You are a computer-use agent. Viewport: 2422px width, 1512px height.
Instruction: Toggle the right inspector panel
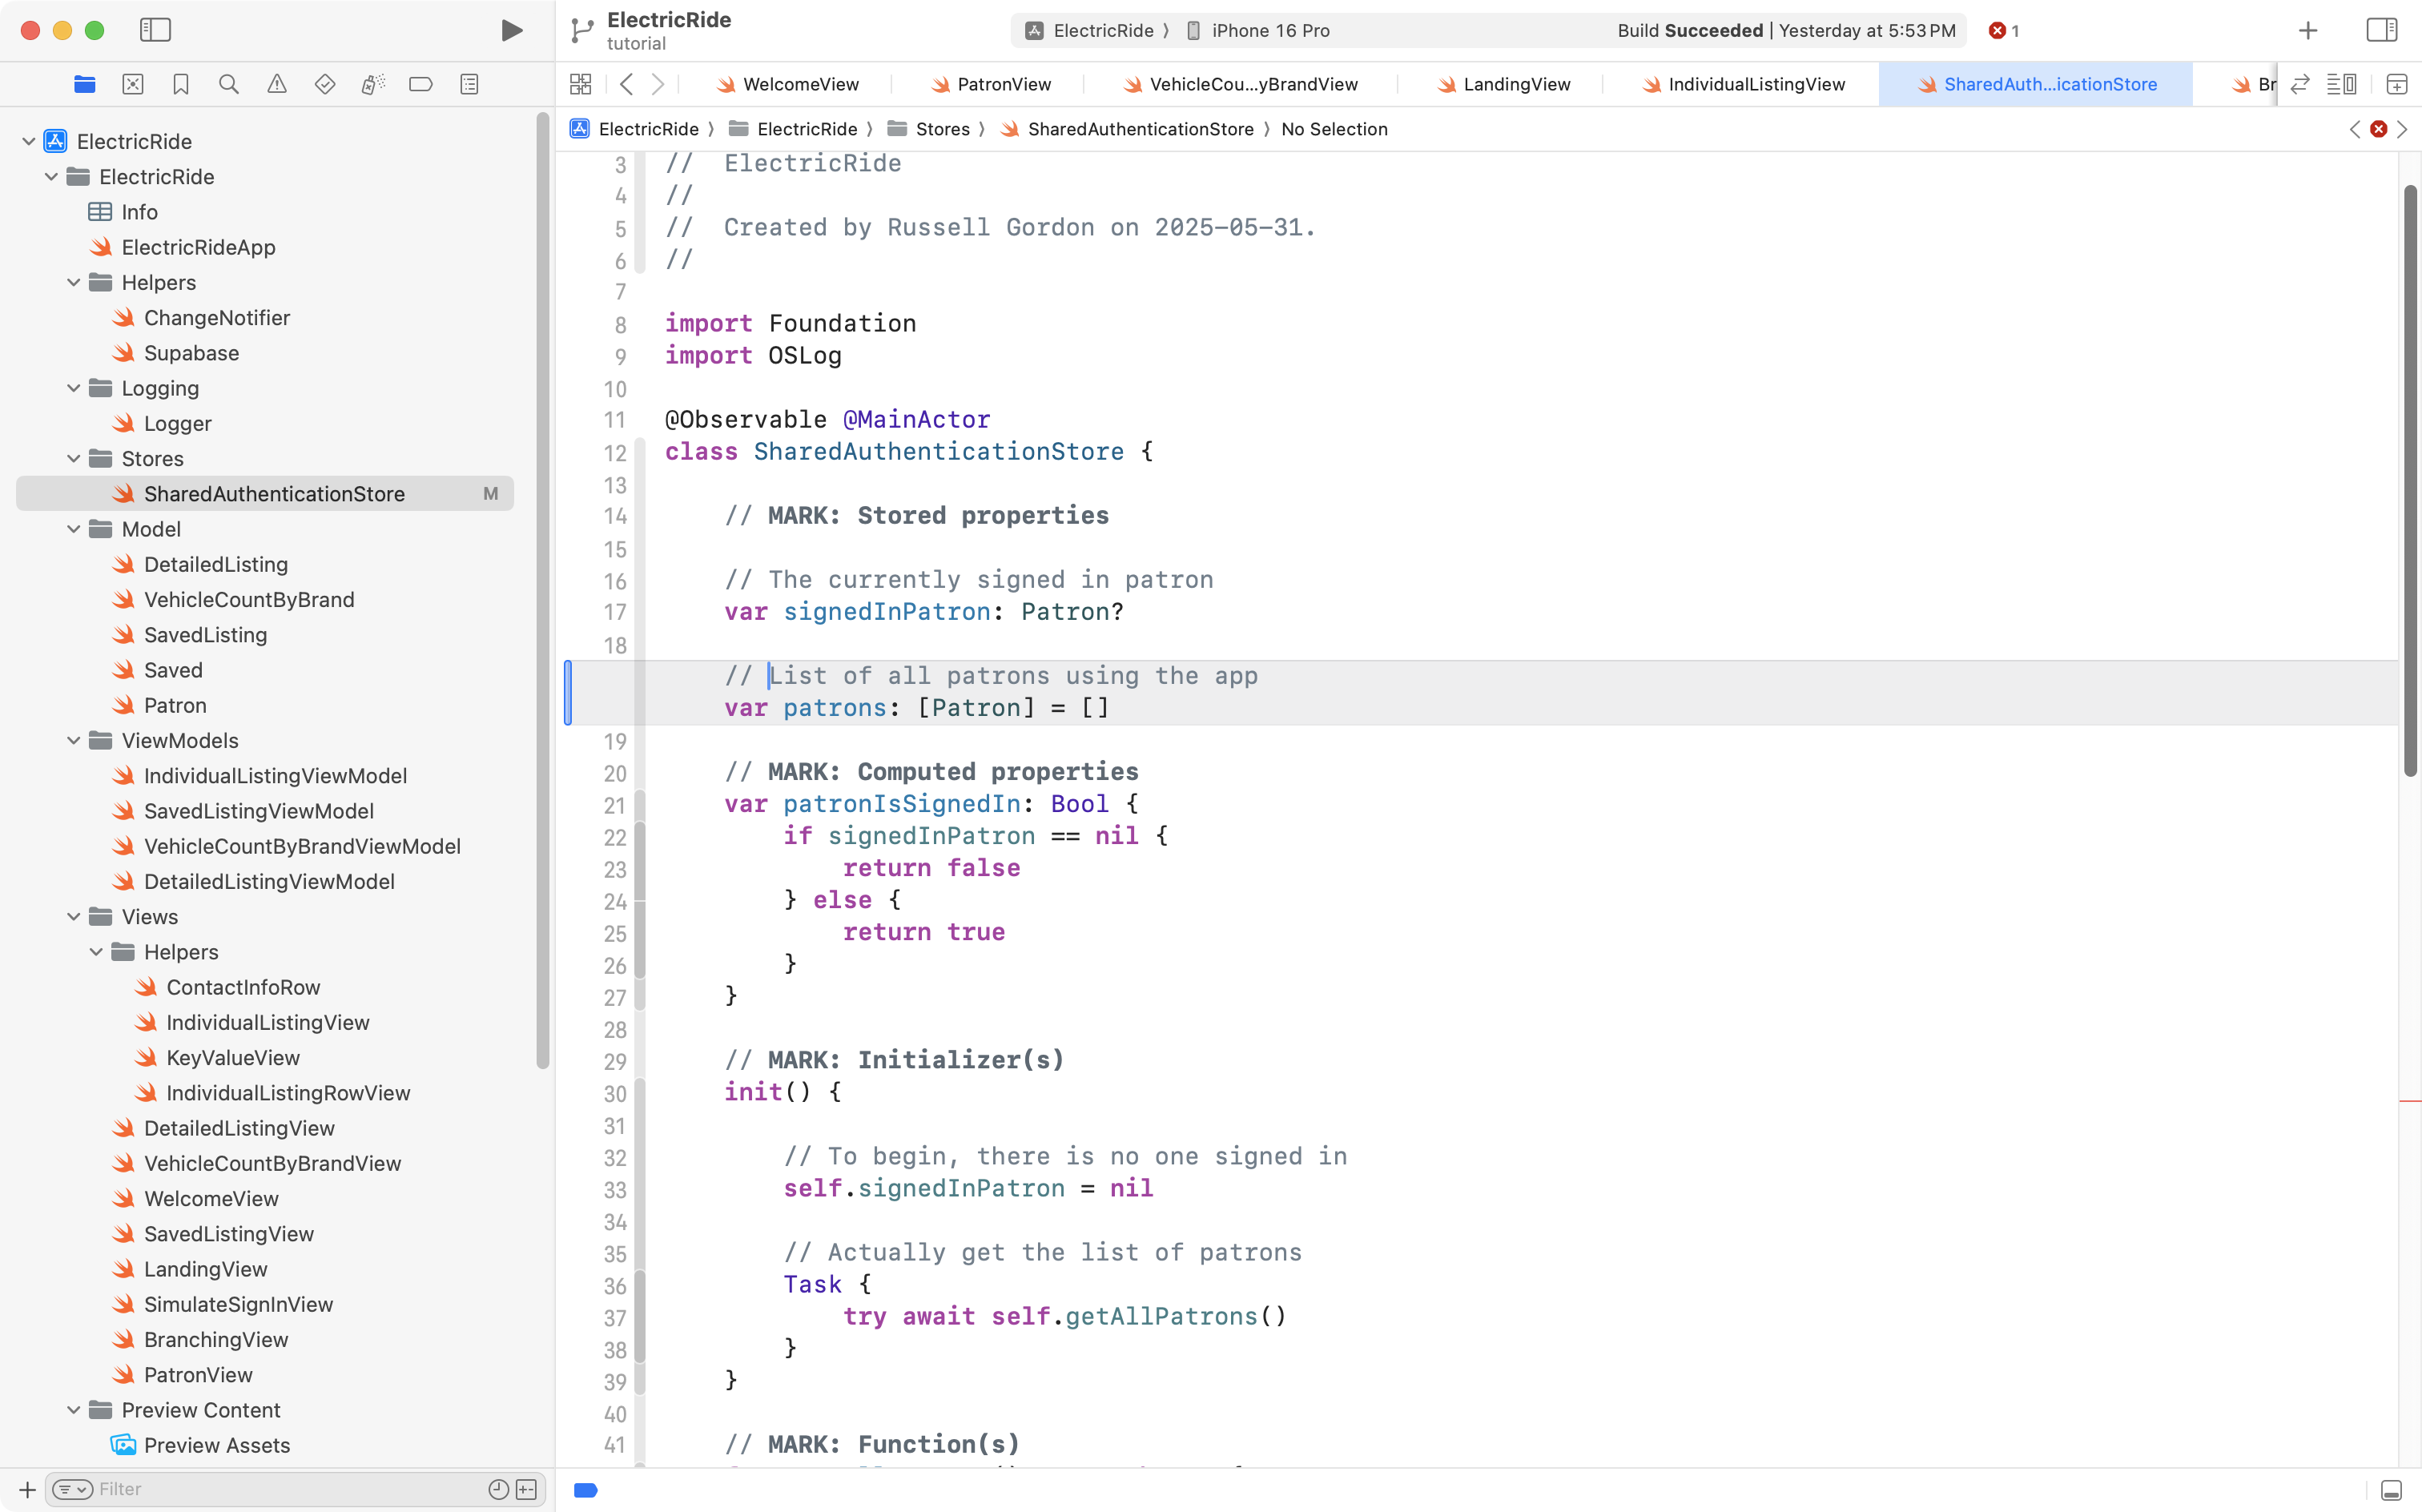2381,30
